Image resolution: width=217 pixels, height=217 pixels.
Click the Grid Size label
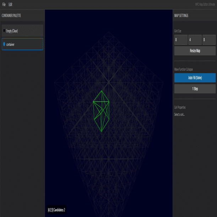[178, 31]
